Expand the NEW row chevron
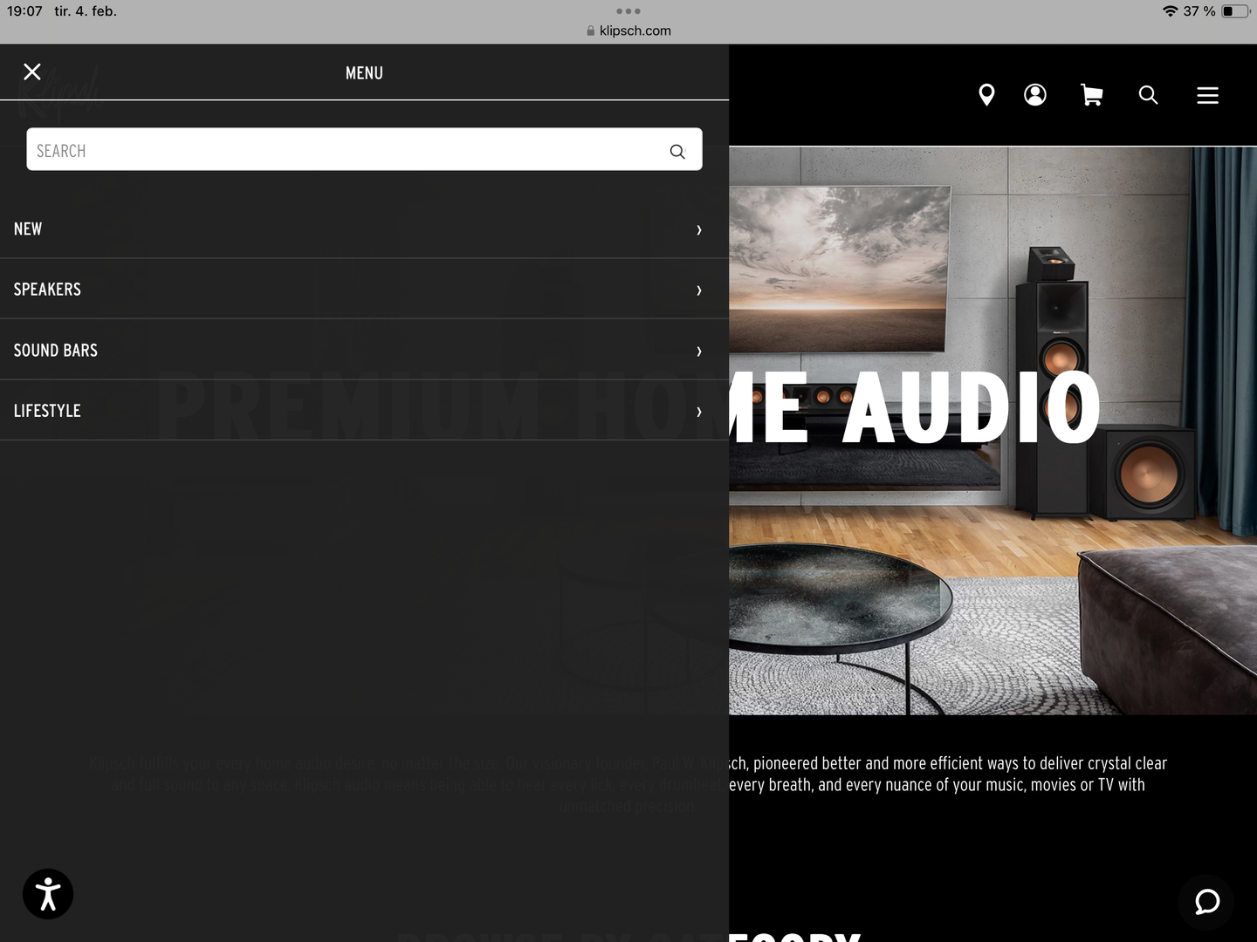This screenshot has height=942, width=1257. pos(699,230)
